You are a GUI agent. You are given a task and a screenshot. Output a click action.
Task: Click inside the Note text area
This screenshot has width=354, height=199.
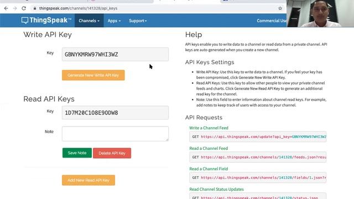115,134
